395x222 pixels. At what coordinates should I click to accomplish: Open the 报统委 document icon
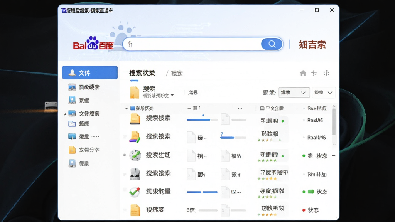[x=135, y=210]
